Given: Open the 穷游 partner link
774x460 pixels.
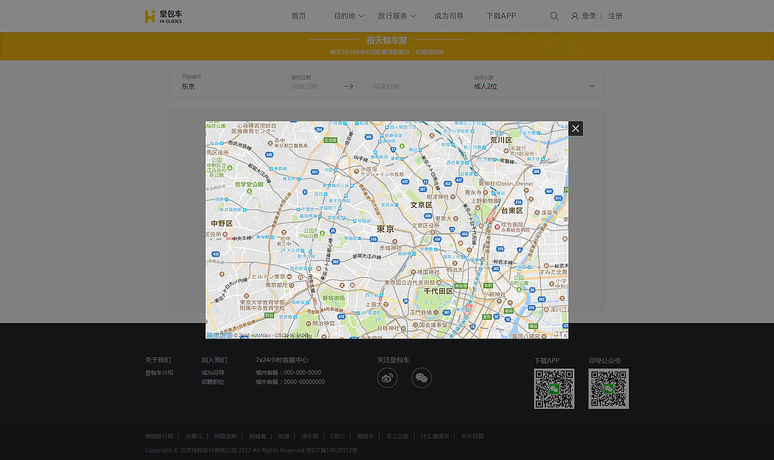Looking at the screenshot, I should coord(284,436).
